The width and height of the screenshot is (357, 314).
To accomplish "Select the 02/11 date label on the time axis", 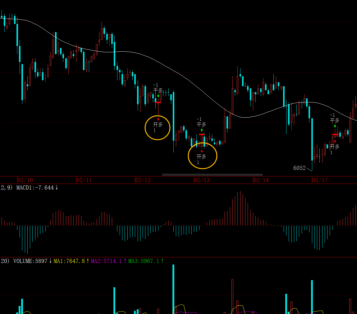I will [x=84, y=180].
